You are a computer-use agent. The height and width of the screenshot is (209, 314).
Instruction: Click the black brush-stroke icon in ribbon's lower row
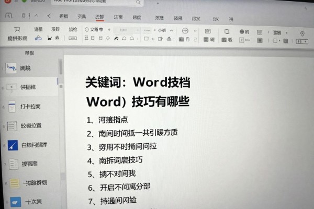pyautogui.click(x=116, y=38)
